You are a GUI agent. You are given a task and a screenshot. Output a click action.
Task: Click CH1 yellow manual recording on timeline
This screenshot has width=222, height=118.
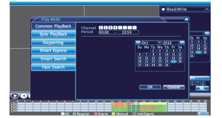(153, 104)
